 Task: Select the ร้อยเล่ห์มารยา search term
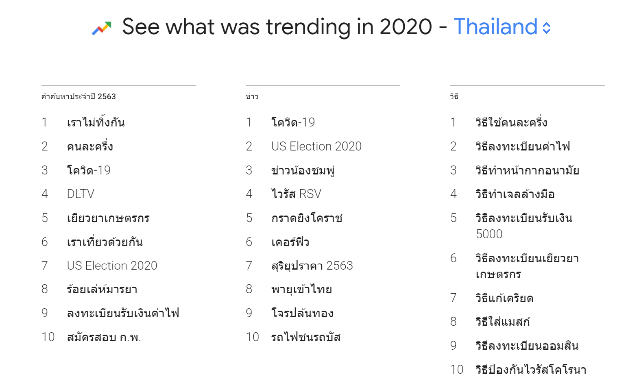click(x=102, y=289)
